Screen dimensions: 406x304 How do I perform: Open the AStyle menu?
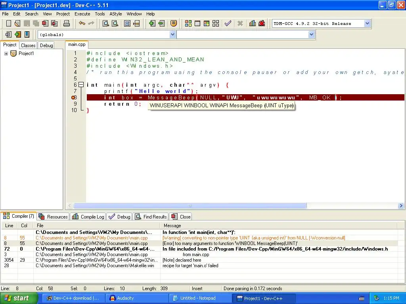115,14
